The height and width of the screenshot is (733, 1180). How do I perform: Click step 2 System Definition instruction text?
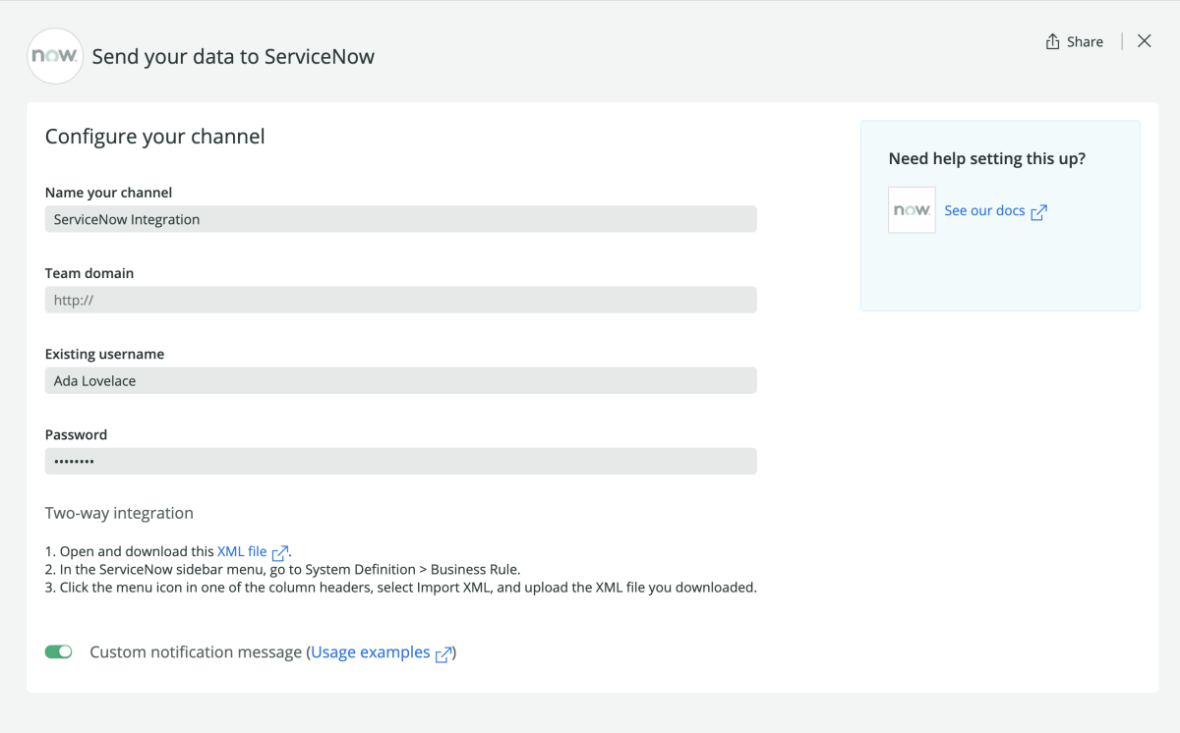coord(283,570)
